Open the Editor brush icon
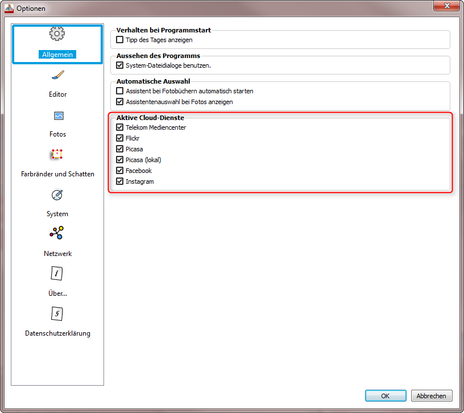 coord(57,75)
